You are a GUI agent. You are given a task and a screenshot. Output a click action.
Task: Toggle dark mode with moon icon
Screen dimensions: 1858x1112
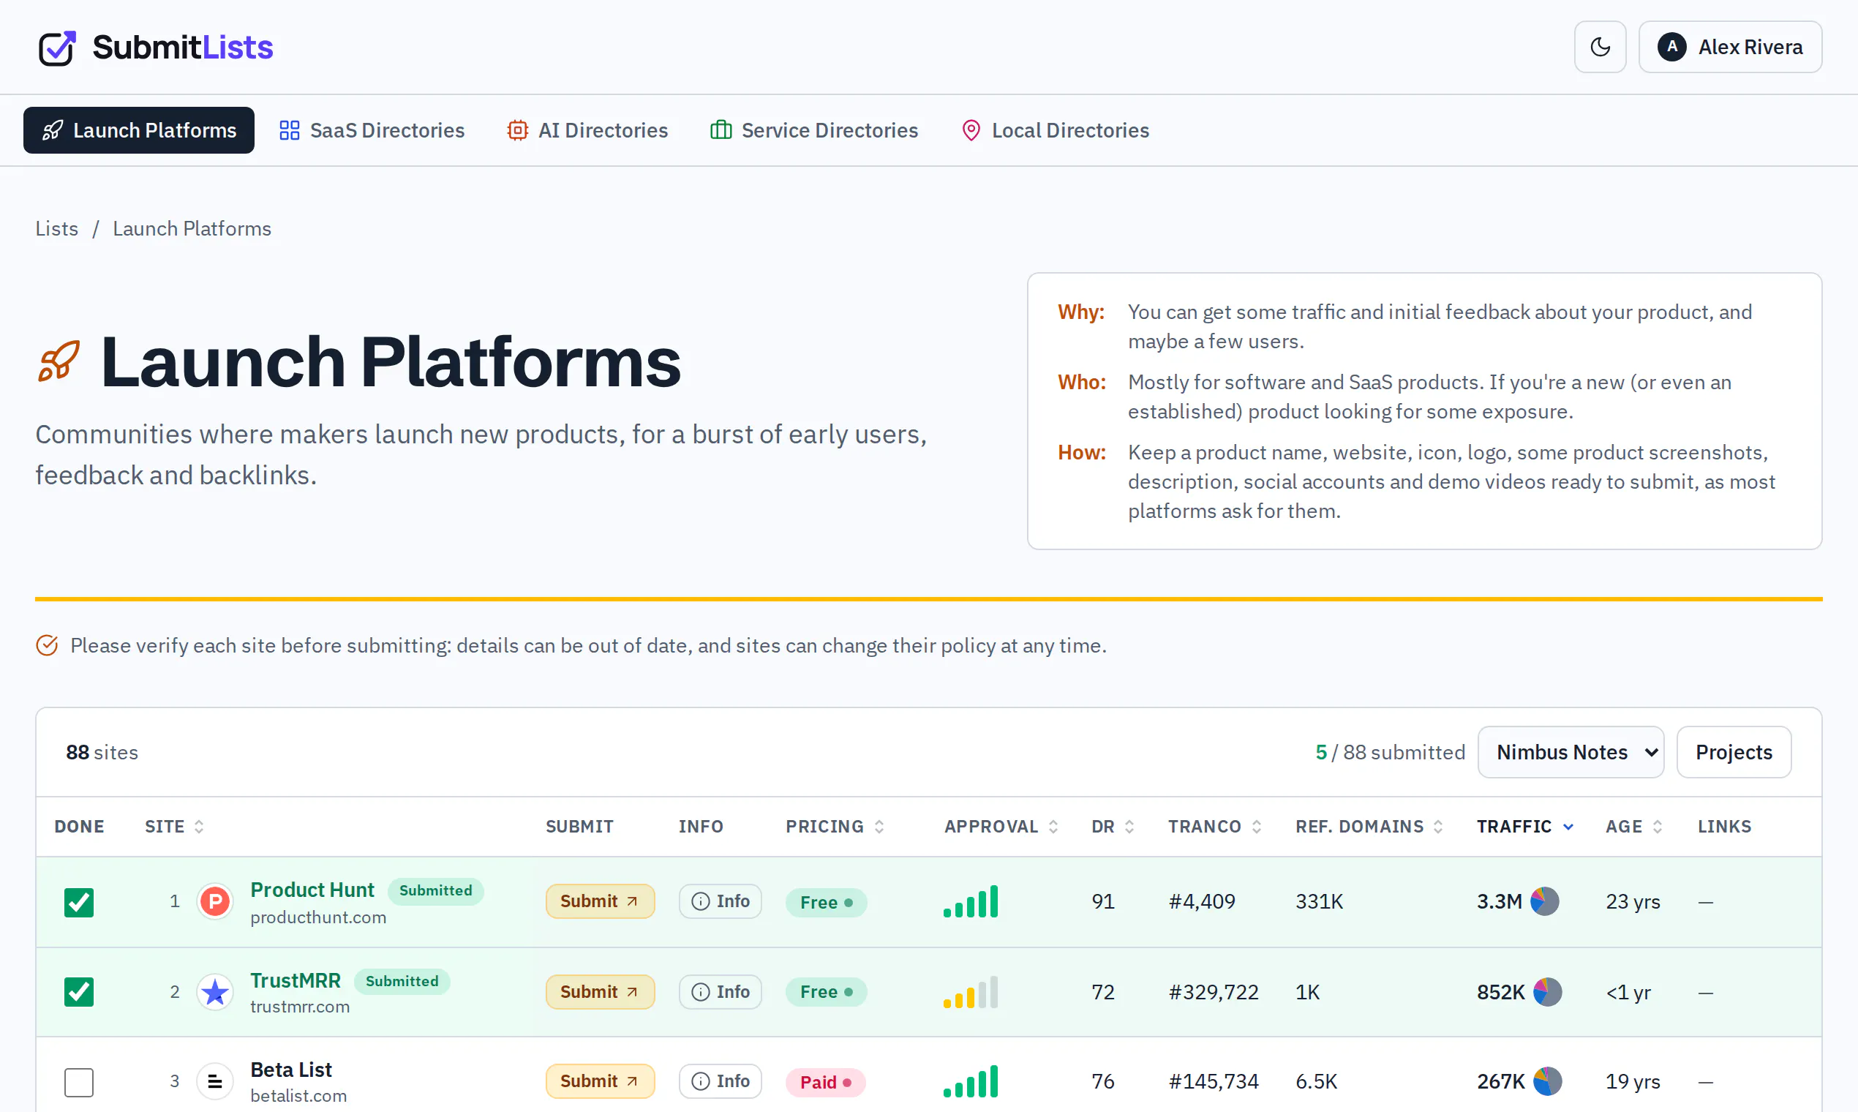[1600, 48]
